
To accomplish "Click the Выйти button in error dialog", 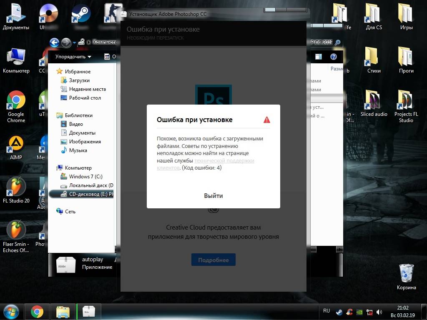I will (x=213, y=196).
